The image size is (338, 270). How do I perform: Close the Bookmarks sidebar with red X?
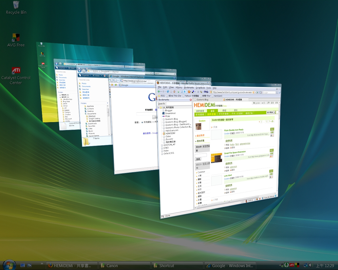pyautogui.click(x=191, y=100)
